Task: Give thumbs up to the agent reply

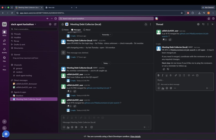Action: point(164,69)
